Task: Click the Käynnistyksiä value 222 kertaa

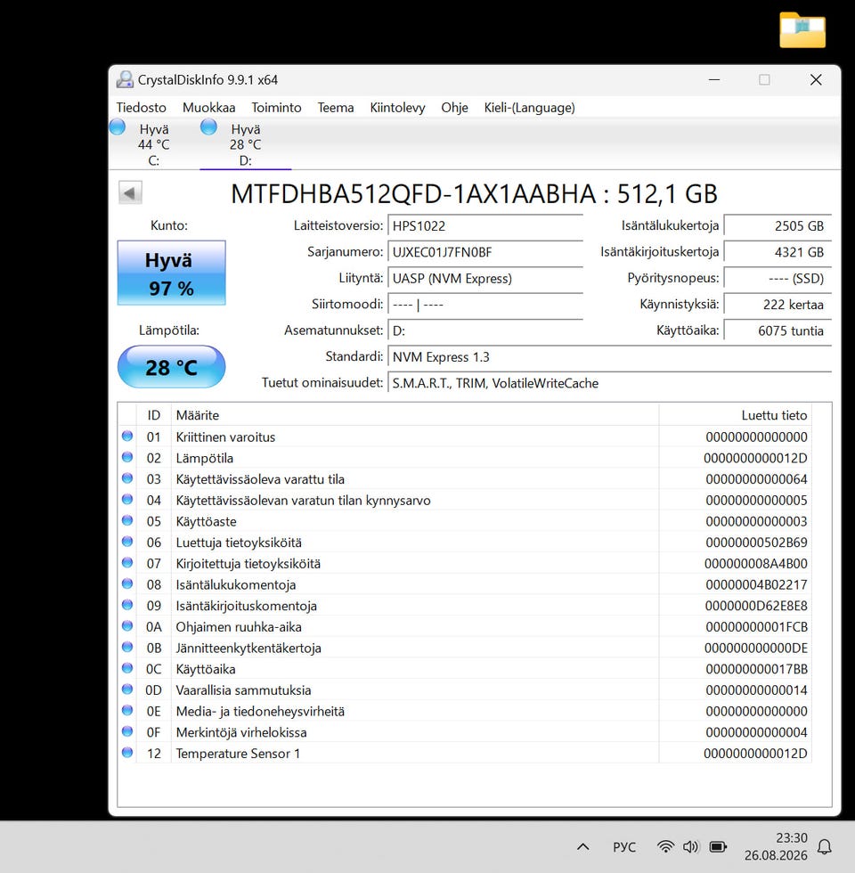Action: click(x=778, y=305)
